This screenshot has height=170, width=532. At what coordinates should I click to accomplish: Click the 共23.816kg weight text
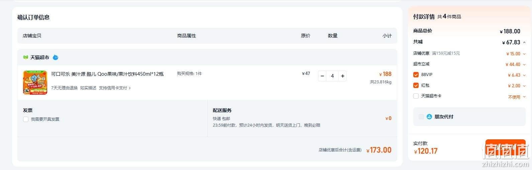click(x=381, y=82)
